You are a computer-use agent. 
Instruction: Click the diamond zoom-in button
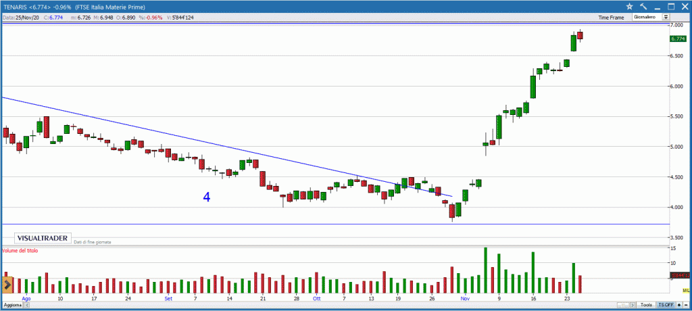[x=679, y=305]
